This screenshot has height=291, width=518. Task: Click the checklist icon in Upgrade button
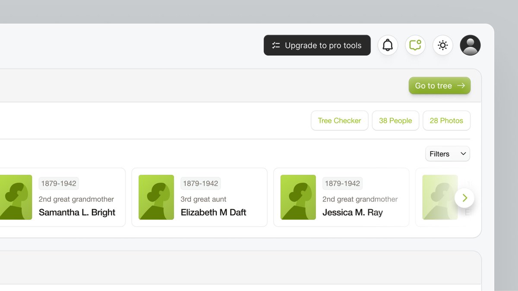point(276,45)
